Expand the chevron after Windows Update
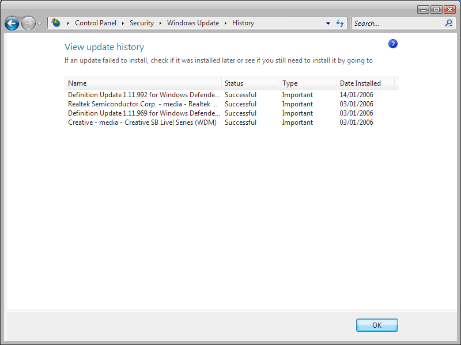The image size is (461, 345). click(225, 23)
